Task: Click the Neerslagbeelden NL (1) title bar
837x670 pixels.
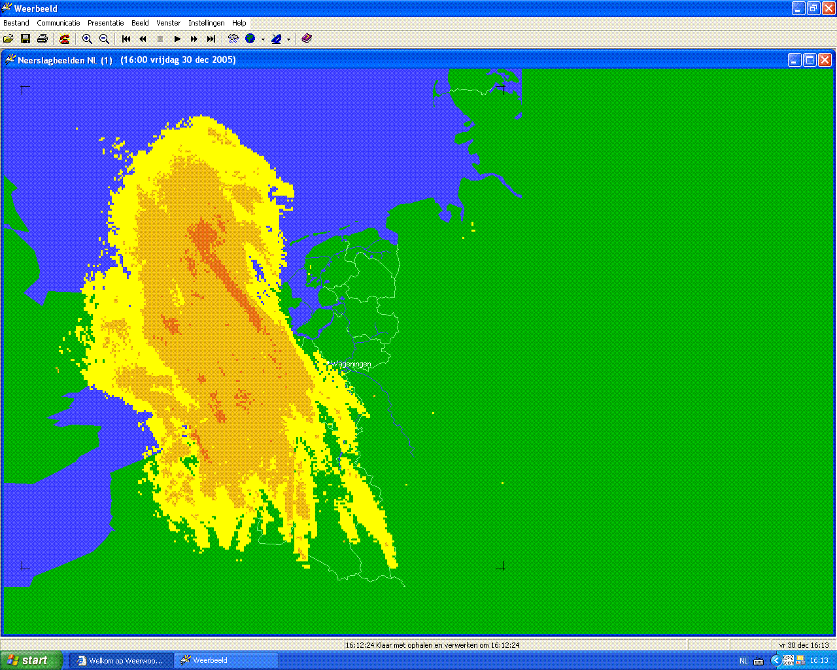Action: pyautogui.click(x=418, y=60)
